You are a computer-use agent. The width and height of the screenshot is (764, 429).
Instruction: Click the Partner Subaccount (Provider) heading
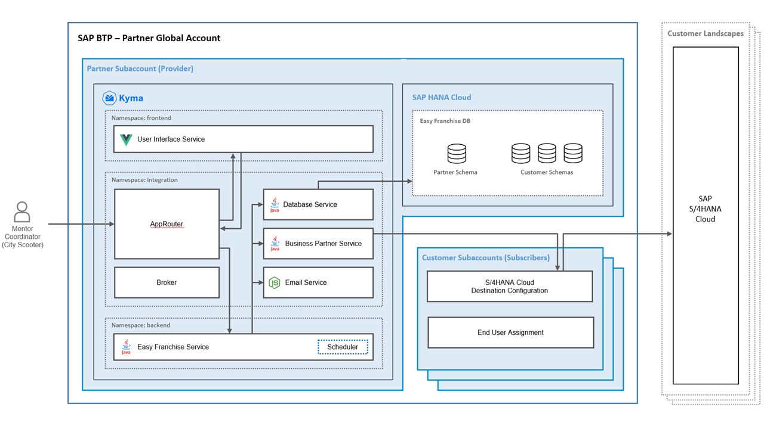click(140, 69)
